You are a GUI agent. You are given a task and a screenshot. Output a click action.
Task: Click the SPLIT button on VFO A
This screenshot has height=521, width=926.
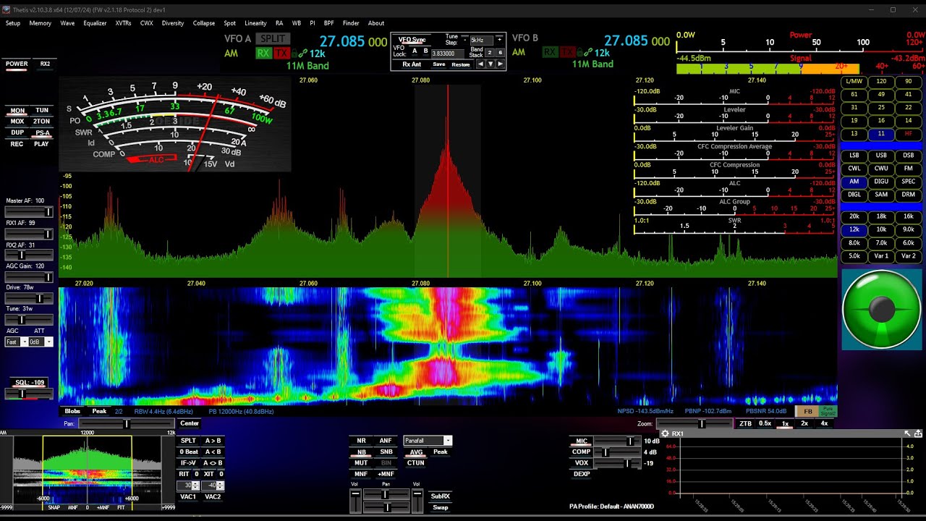(x=273, y=39)
